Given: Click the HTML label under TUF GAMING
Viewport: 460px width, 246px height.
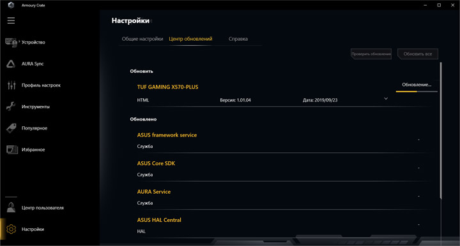Looking at the screenshot, I should click(143, 100).
